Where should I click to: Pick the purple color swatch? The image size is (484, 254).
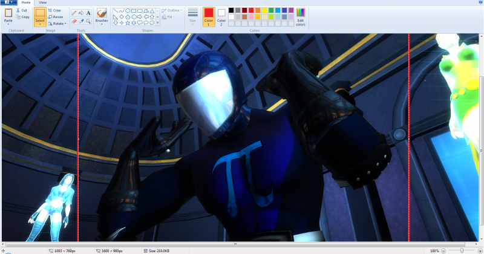[x=291, y=10]
